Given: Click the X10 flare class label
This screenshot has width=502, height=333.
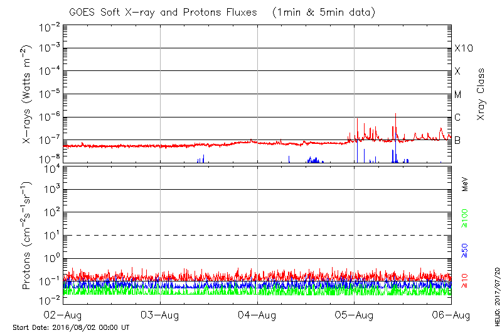Looking at the screenshot, I should (462, 49).
